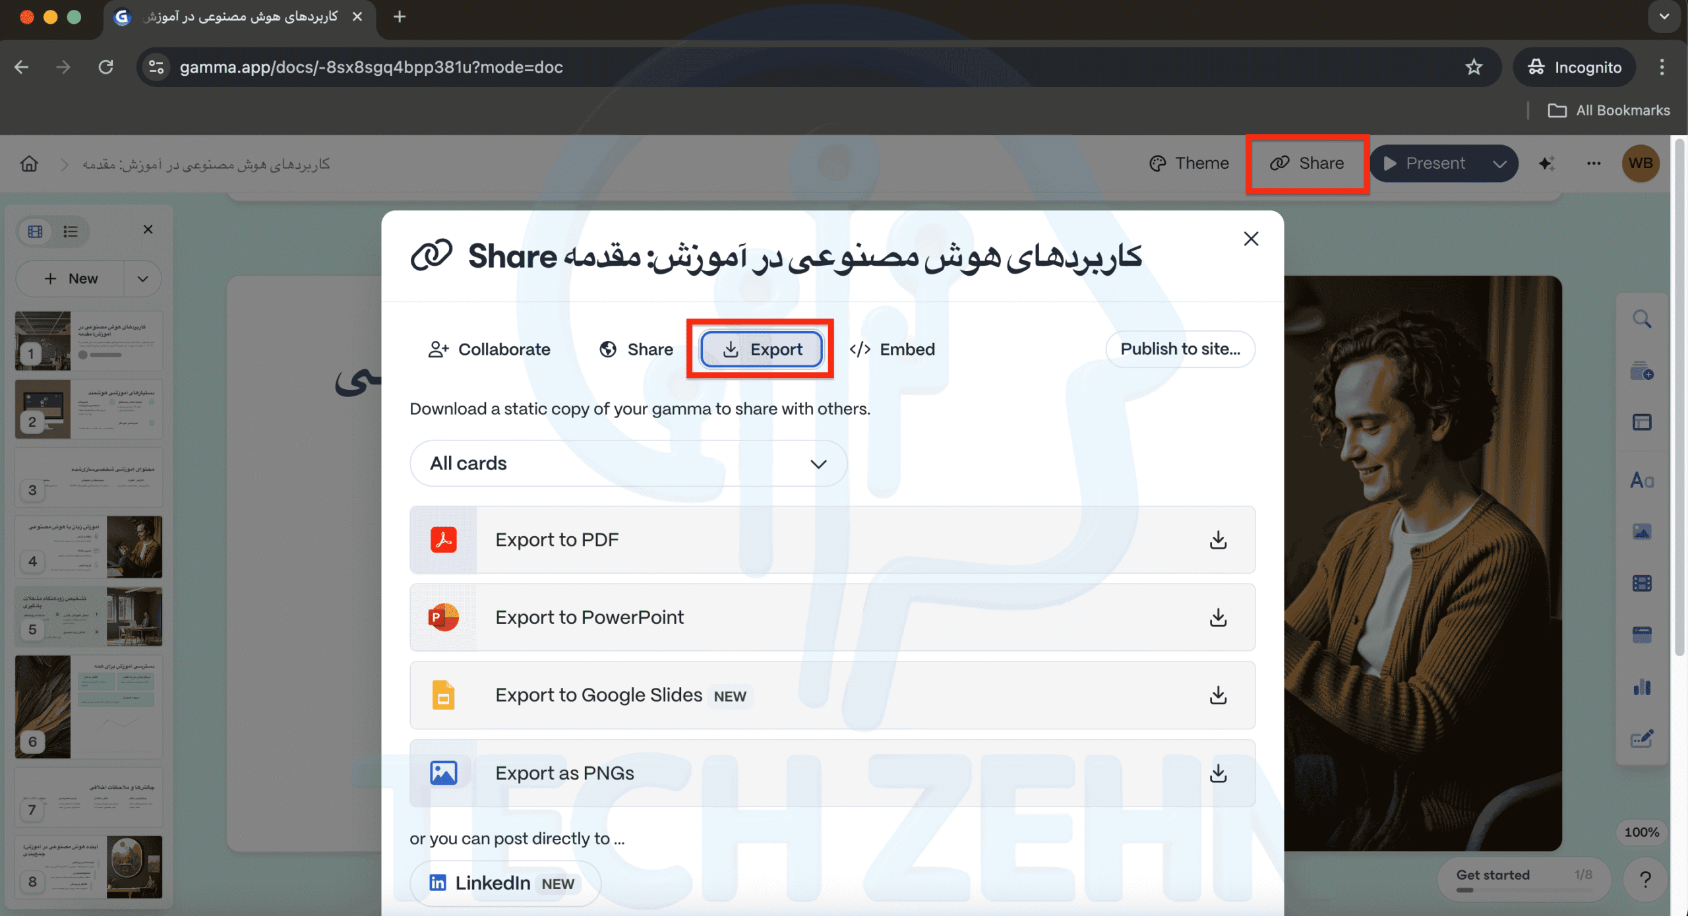Switch to the Share tab in dialog
The height and width of the screenshot is (916, 1688).
[636, 349]
